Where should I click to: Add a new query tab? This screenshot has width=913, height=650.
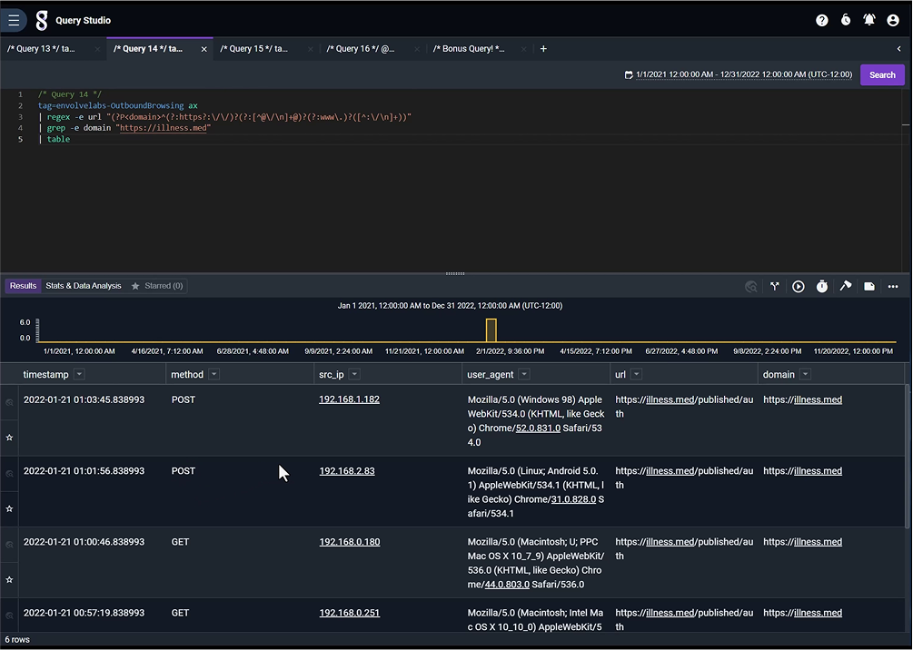(543, 49)
